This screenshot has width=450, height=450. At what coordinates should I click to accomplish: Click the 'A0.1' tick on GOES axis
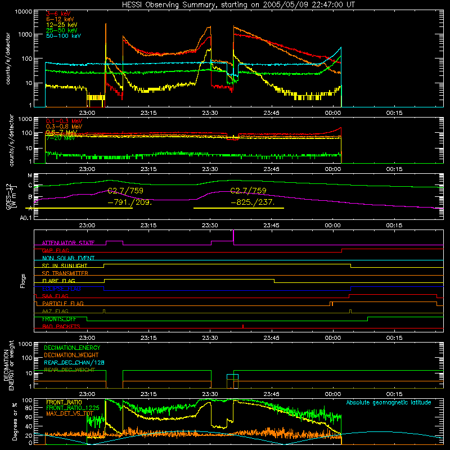click(26, 218)
